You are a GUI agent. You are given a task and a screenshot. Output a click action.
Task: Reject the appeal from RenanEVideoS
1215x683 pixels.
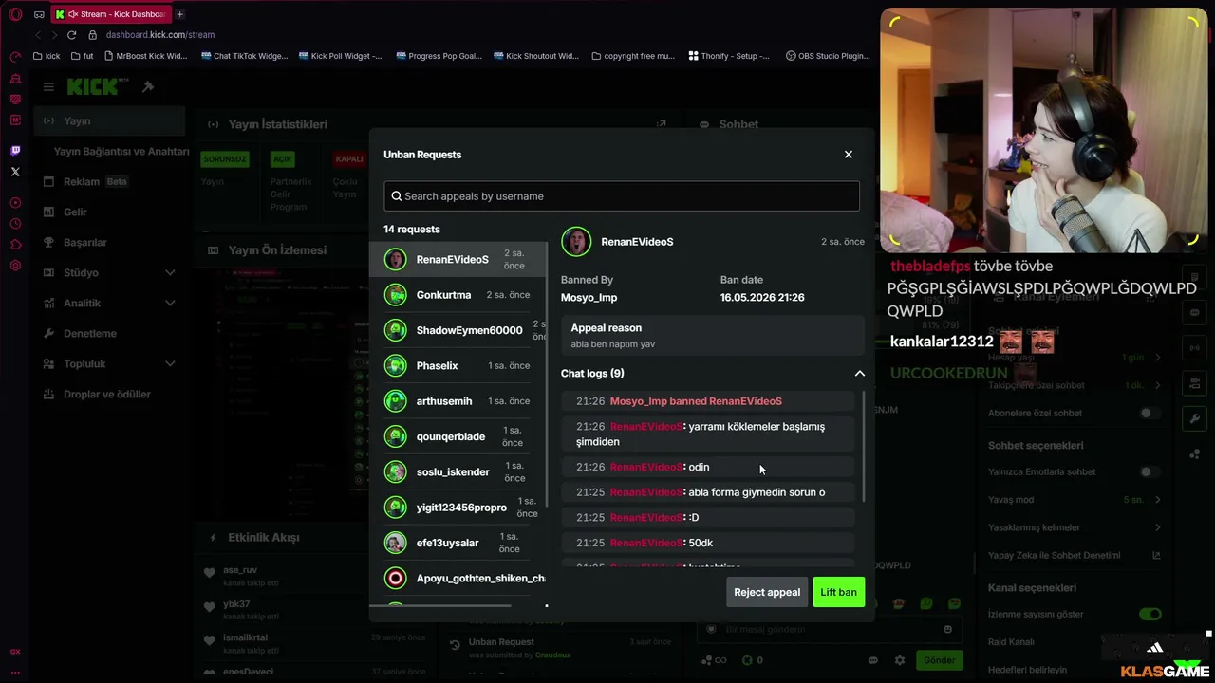pos(767,592)
